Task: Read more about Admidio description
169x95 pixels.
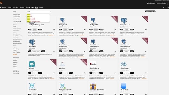Action: click(52, 79)
